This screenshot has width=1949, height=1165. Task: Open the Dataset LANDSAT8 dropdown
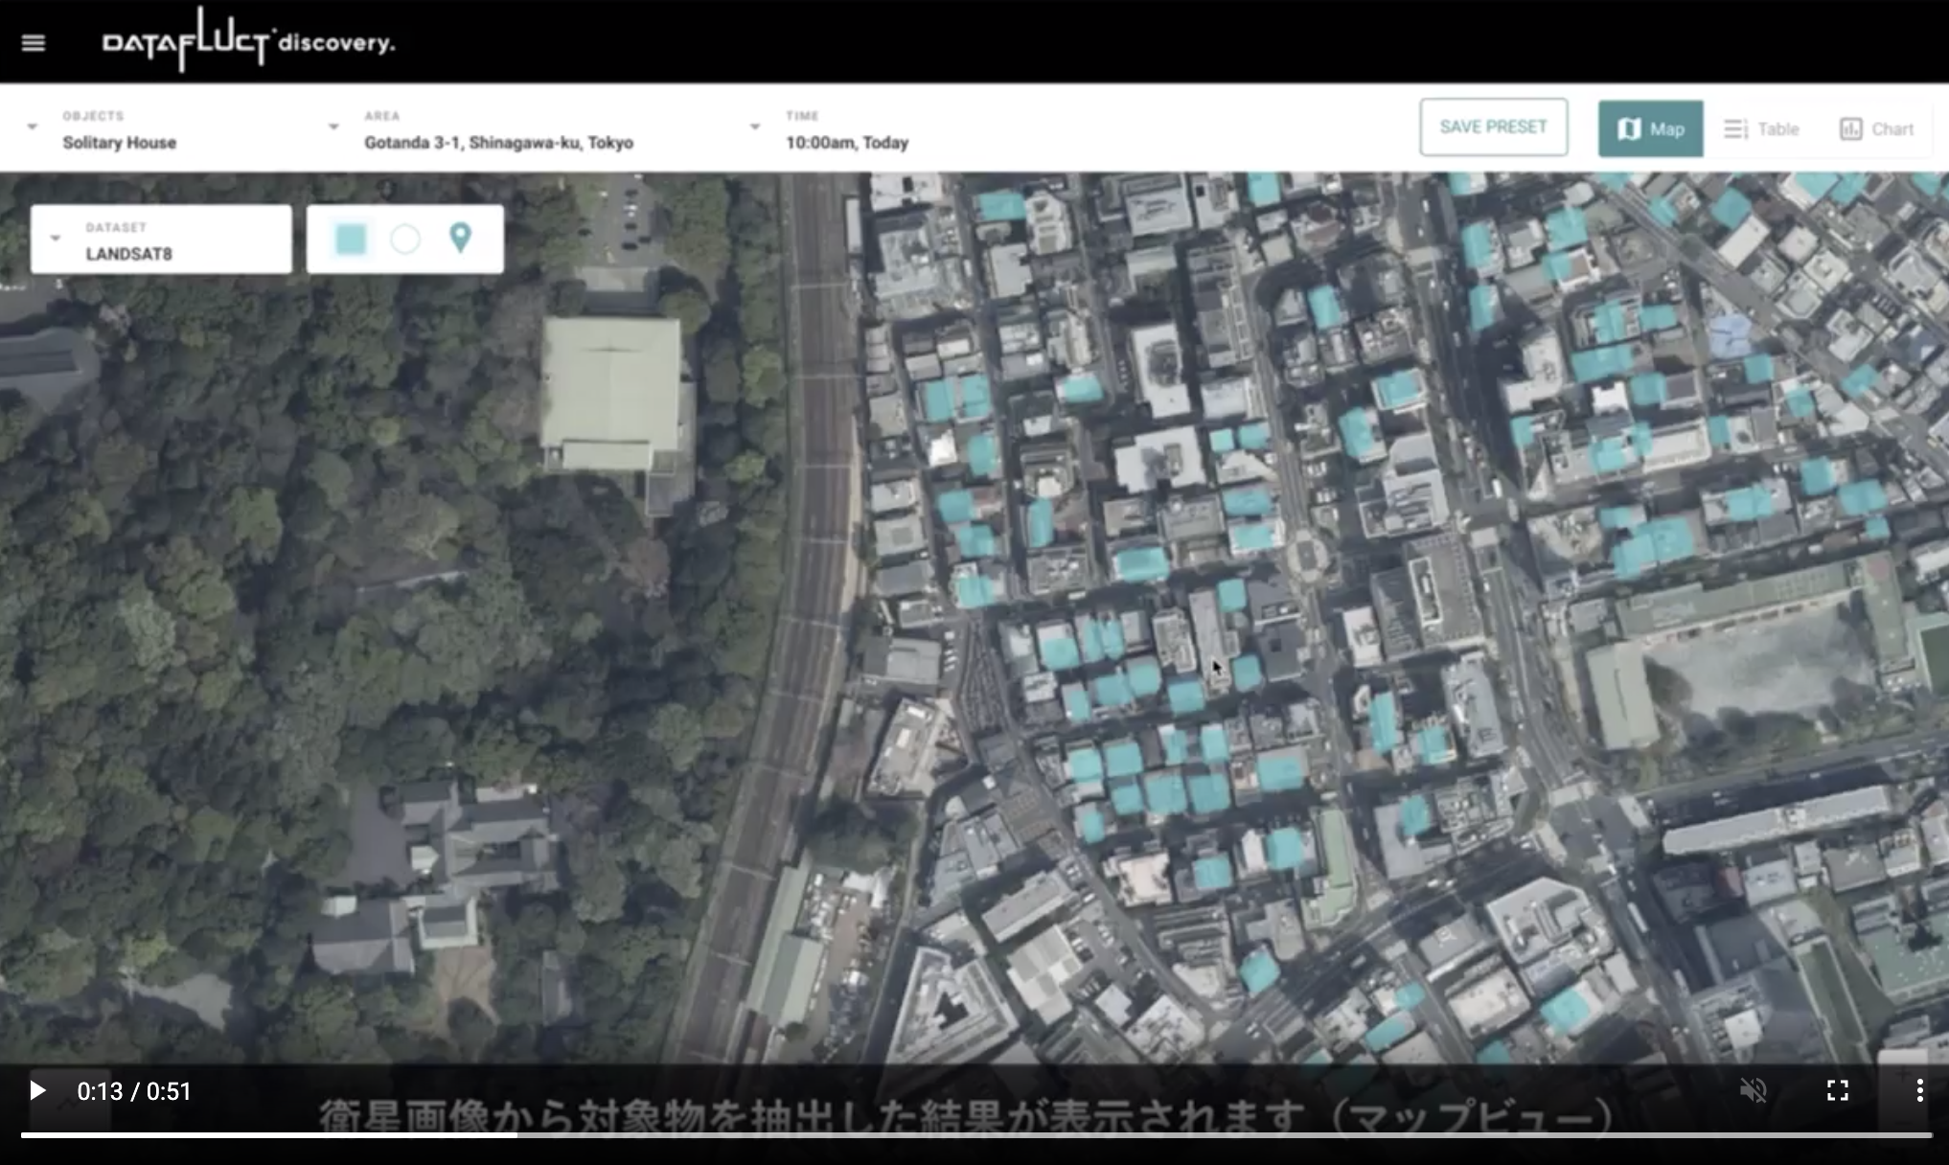pyautogui.click(x=161, y=240)
